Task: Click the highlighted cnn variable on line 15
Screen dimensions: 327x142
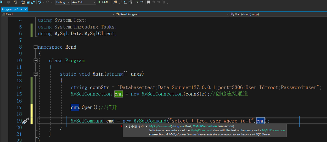Action: pyautogui.click(x=119, y=94)
